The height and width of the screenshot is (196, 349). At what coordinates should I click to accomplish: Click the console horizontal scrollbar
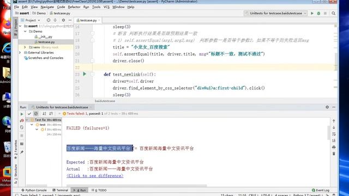(x=136, y=185)
